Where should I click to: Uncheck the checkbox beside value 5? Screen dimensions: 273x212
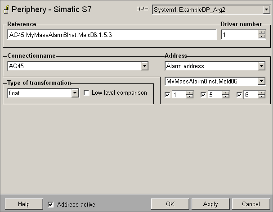tap(203, 95)
